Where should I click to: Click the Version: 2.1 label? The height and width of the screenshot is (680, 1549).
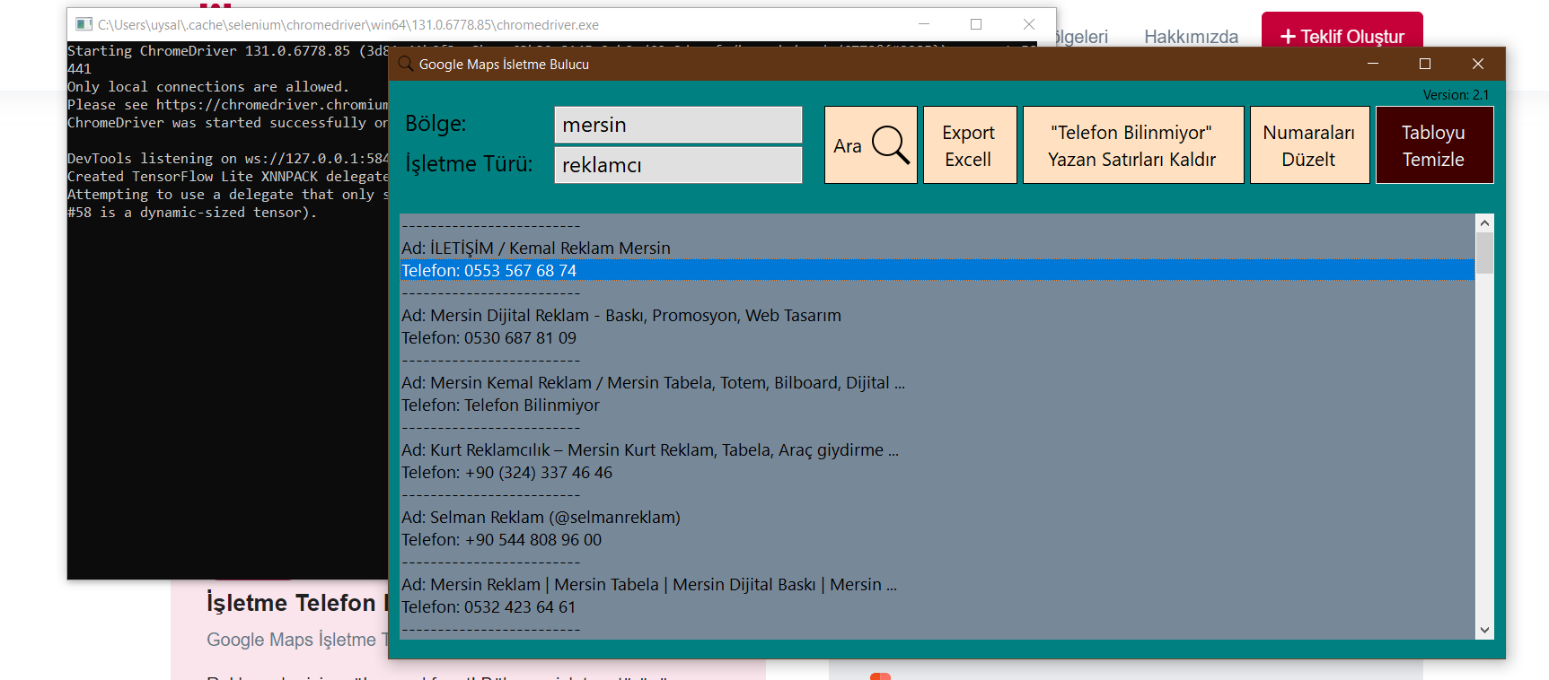click(x=1456, y=94)
